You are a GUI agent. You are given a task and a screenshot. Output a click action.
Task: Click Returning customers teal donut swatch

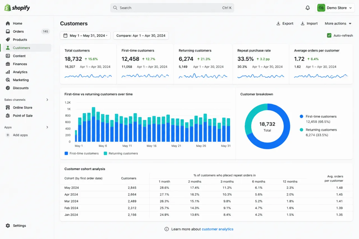click(302, 130)
